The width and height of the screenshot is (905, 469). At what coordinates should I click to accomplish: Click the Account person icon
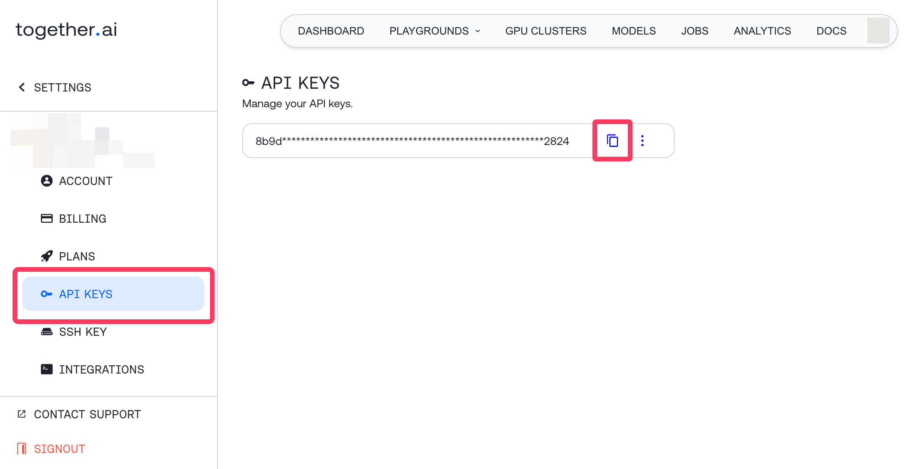47,181
